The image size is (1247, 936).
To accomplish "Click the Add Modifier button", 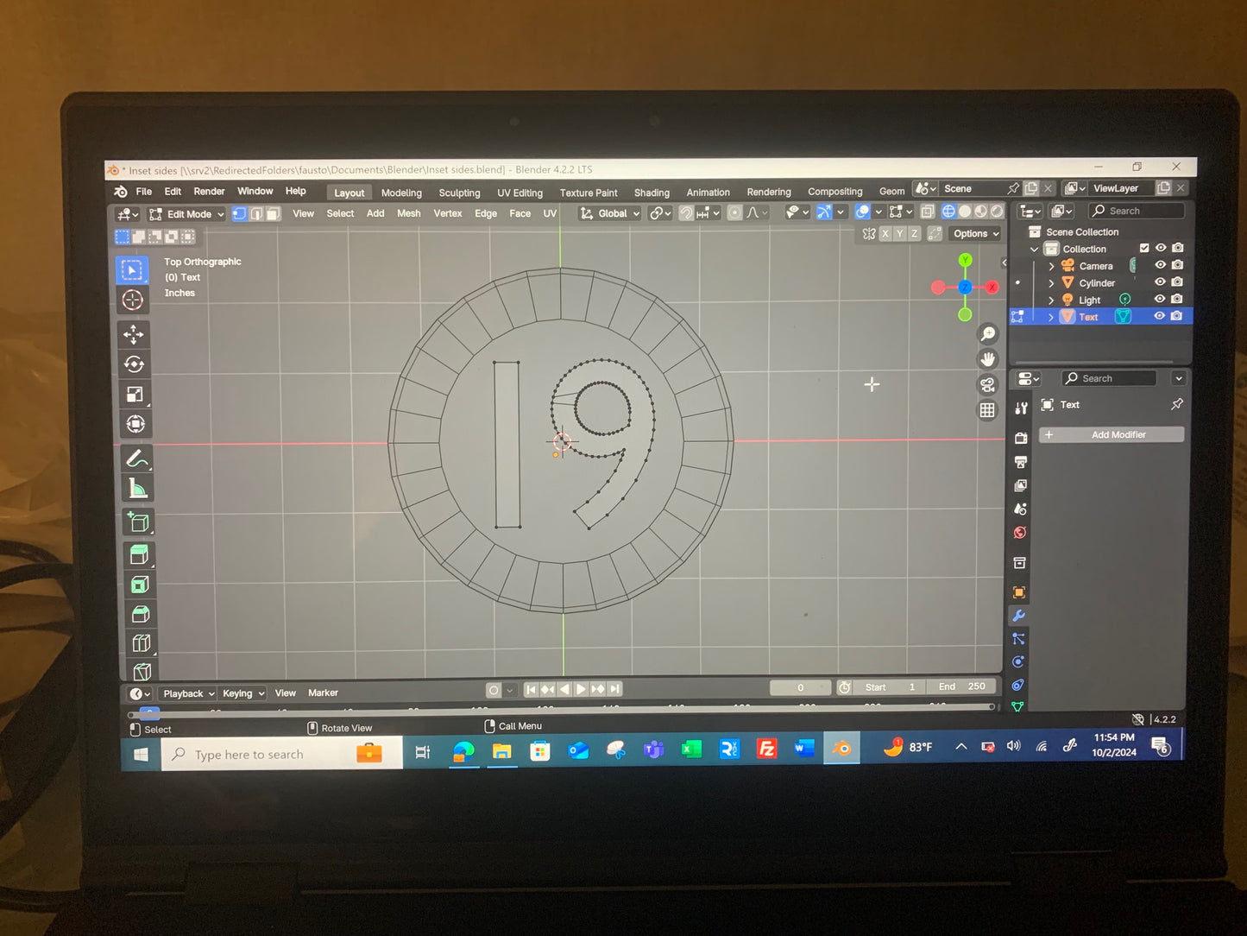I will (x=1112, y=434).
